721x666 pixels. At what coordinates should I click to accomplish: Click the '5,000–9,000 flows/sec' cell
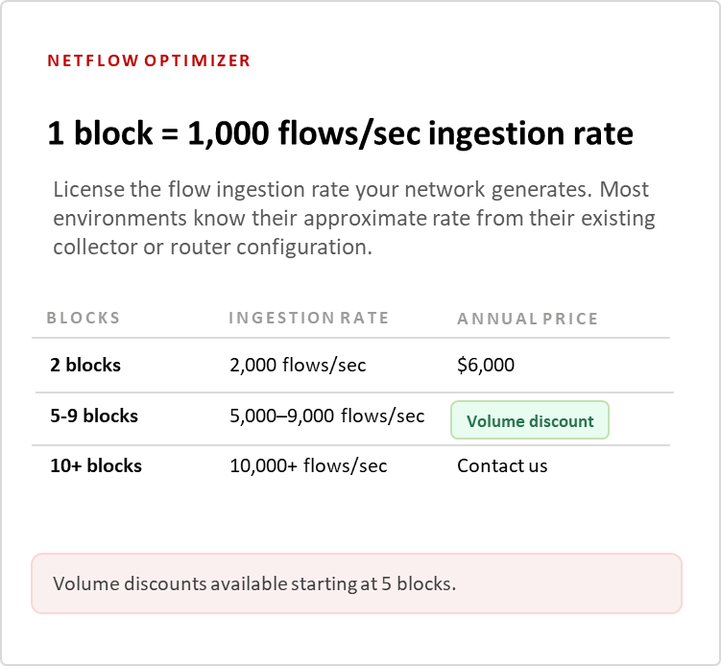326,416
